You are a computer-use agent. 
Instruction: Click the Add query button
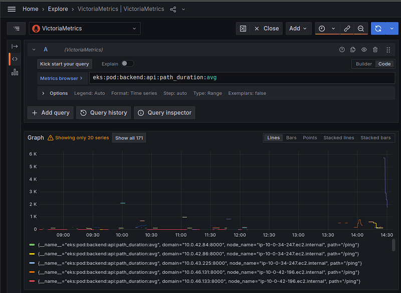pos(51,113)
